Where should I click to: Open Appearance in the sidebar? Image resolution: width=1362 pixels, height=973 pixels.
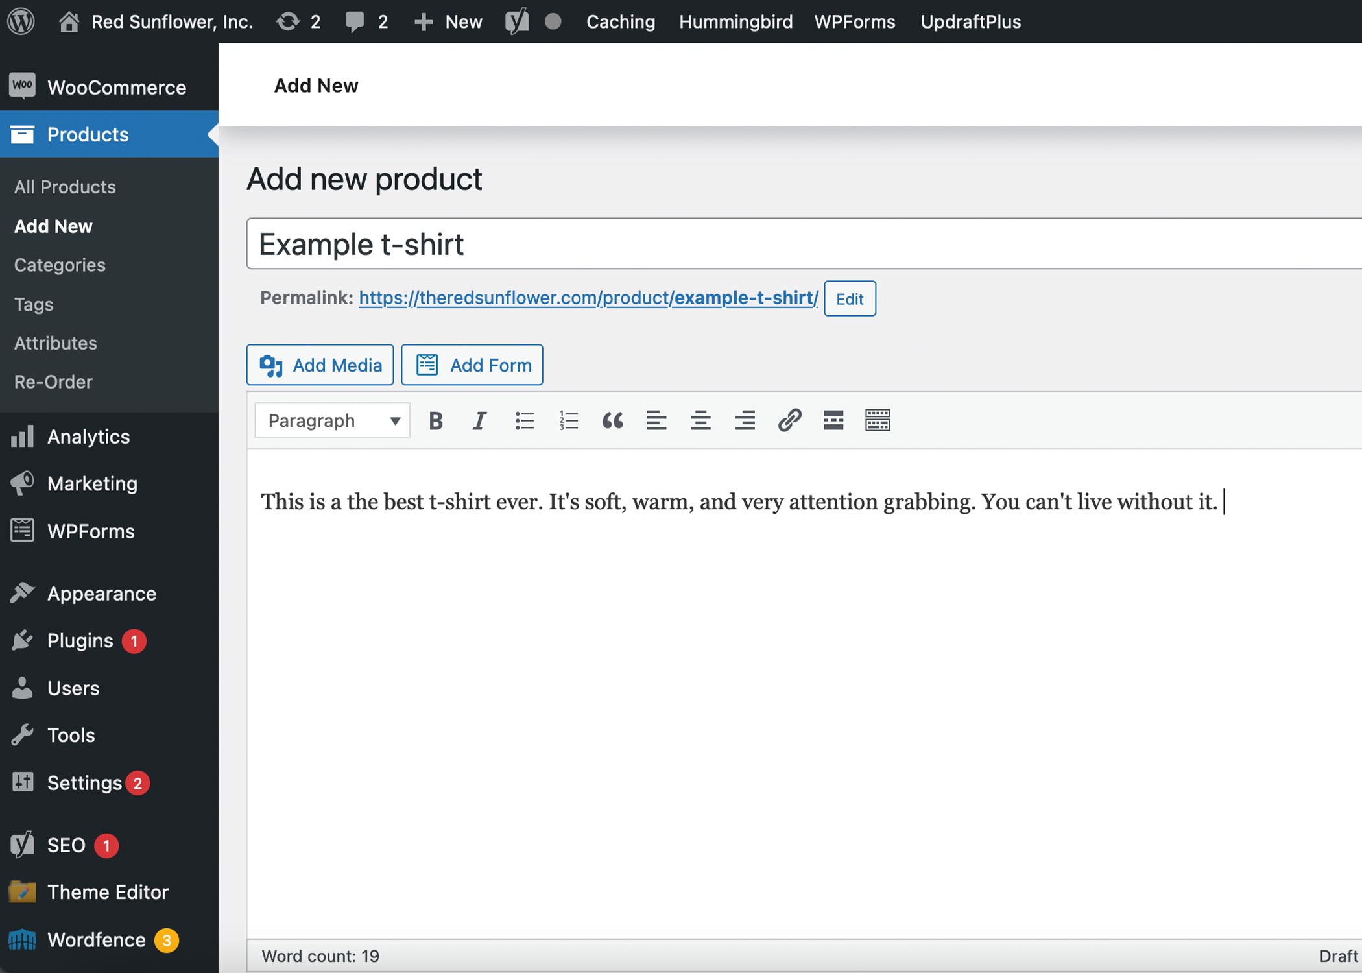pyautogui.click(x=109, y=593)
